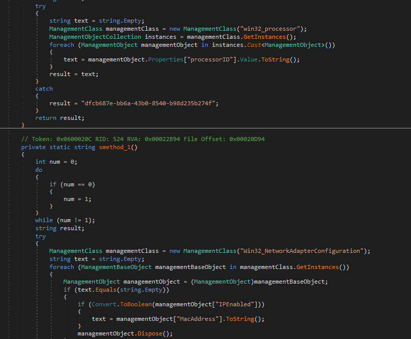The image size is (411, 339).
Task: Click the "num = 1;" assignment
Action: pos(77,199)
